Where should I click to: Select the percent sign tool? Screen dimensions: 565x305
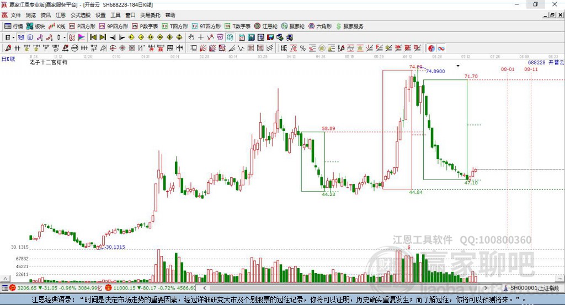coord(303,48)
